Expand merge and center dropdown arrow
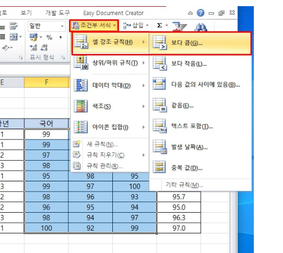Screen dimensions: 283x253 click(20, 37)
